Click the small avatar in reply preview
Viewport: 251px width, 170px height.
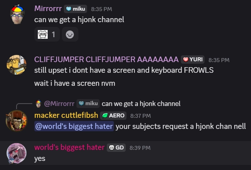tap(39, 104)
